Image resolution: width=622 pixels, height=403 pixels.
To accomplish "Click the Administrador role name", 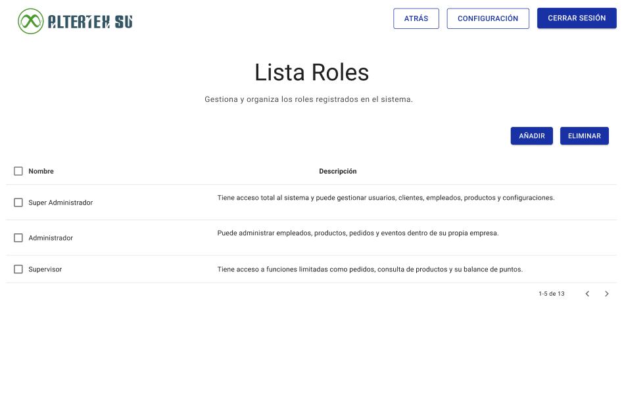I will pos(51,237).
